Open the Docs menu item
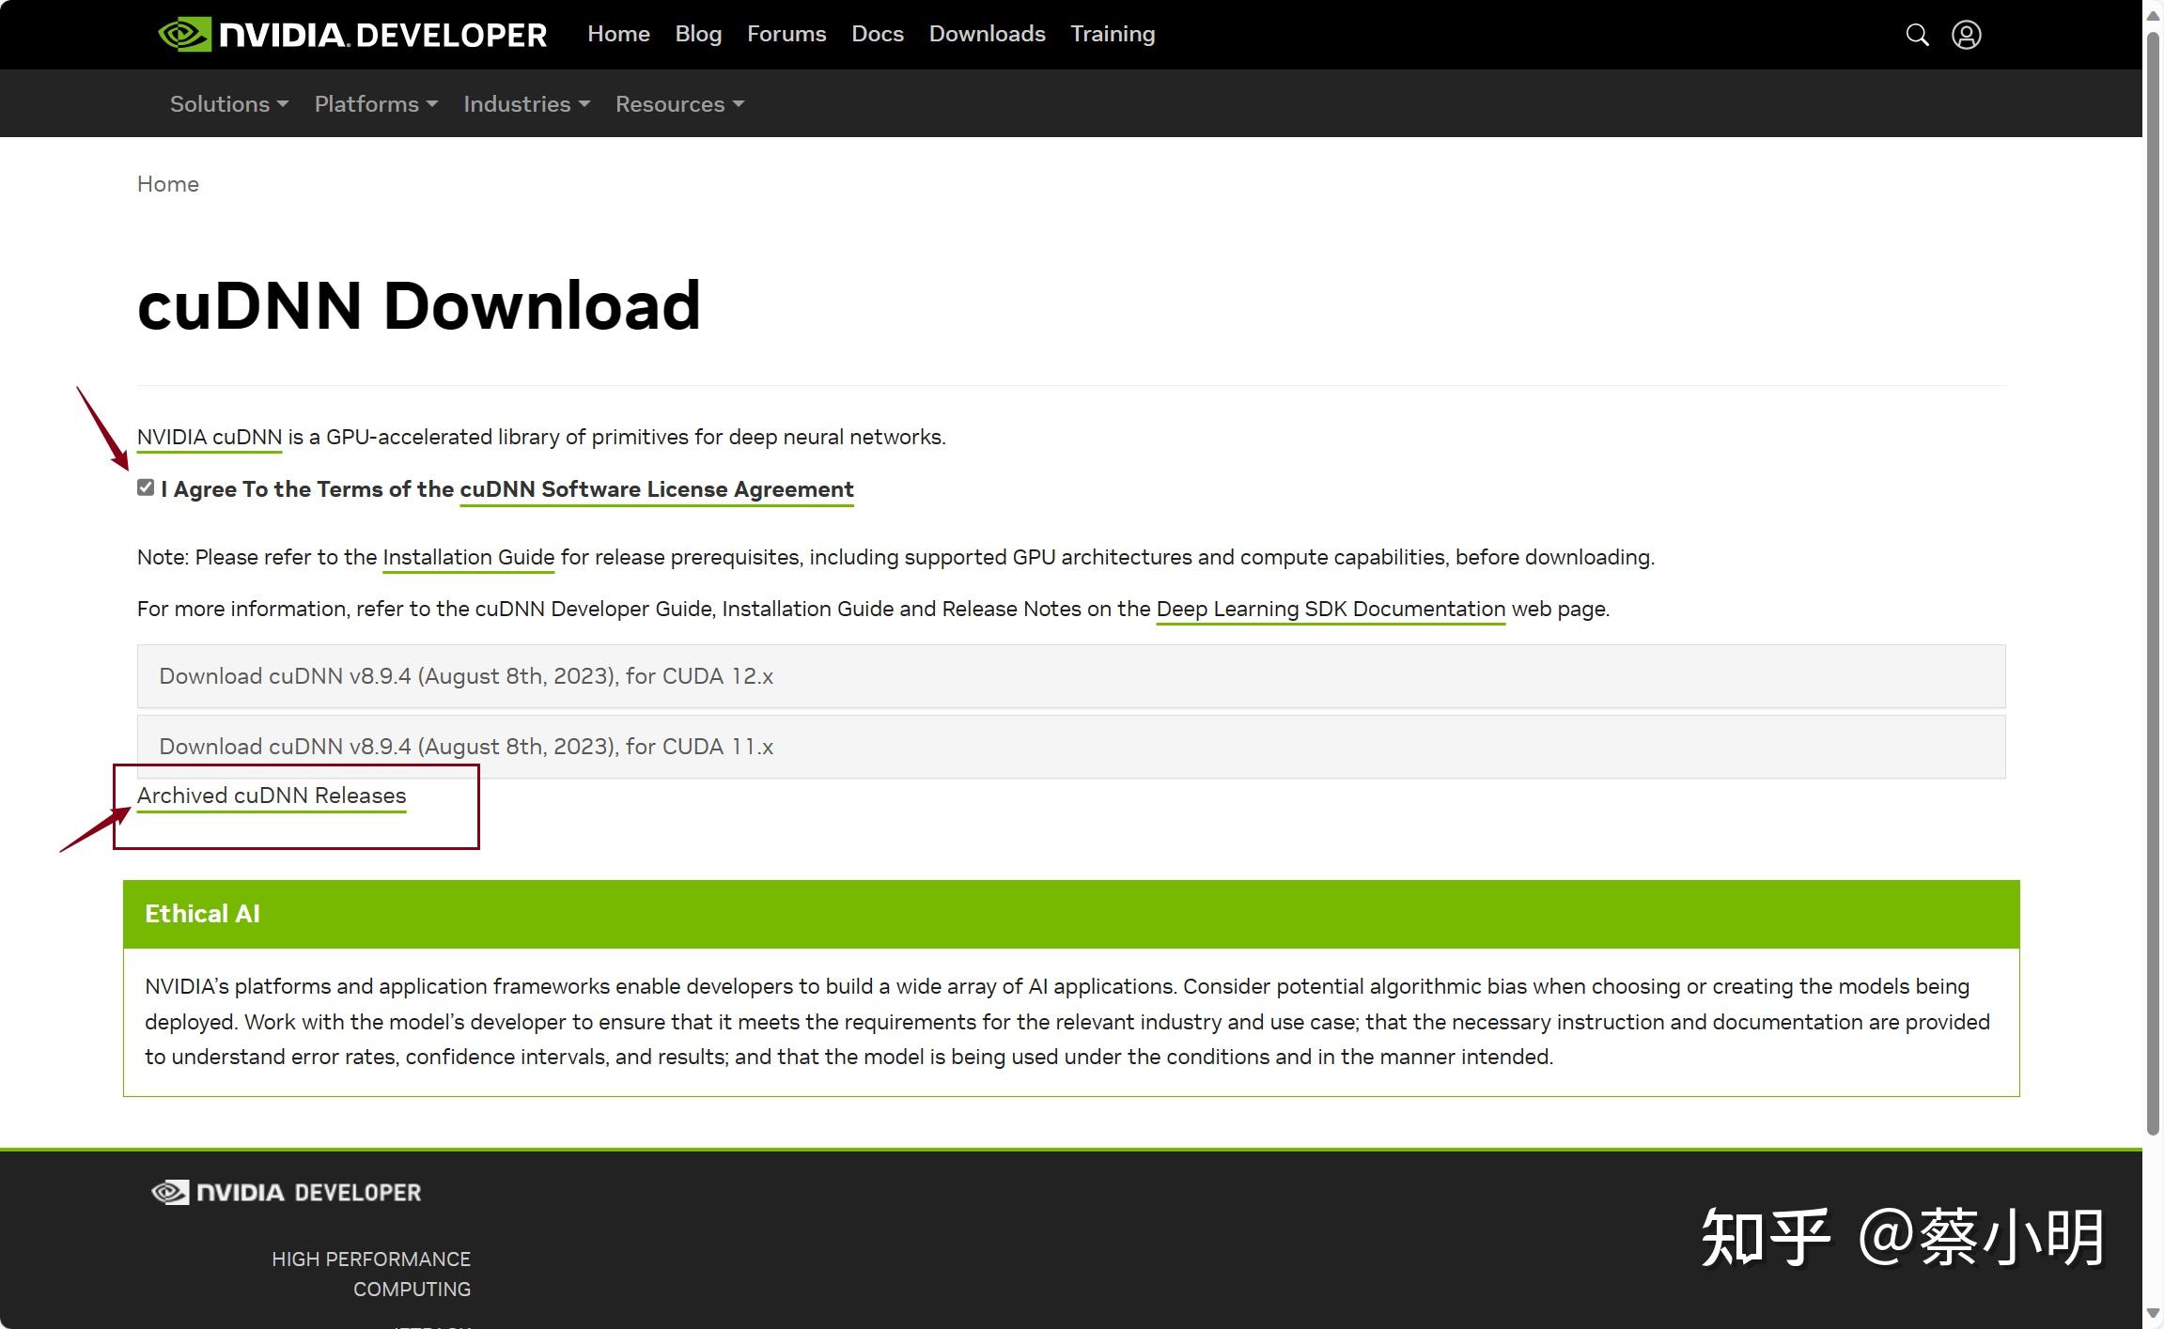The height and width of the screenshot is (1329, 2164). pyautogui.click(x=878, y=34)
